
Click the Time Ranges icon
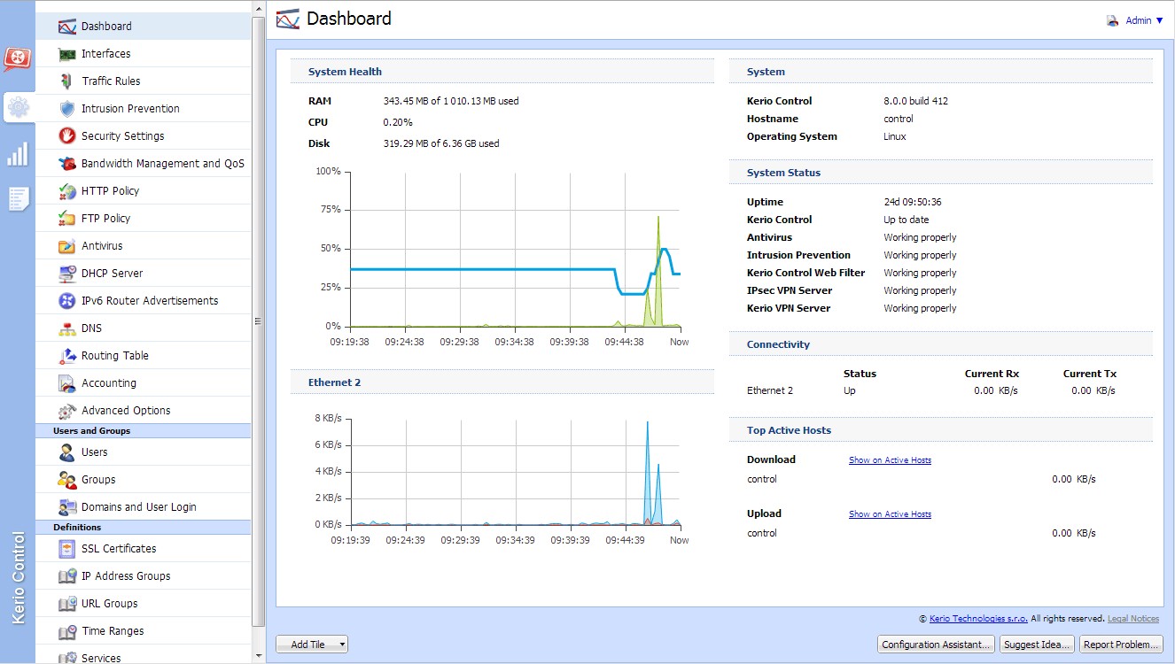pyautogui.click(x=67, y=631)
